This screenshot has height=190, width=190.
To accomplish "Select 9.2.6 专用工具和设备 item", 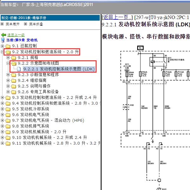I will pyautogui.click(x=38, y=92).
